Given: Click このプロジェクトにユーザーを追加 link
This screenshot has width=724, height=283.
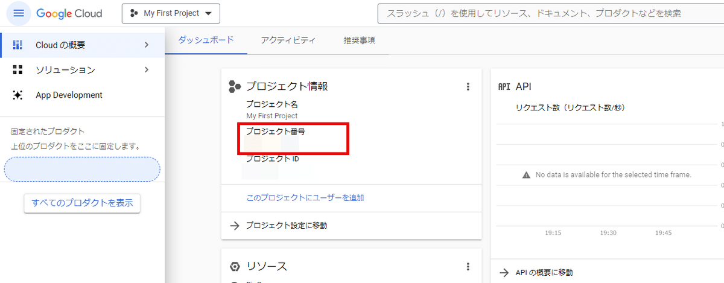Looking at the screenshot, I should tap(305, 197).
